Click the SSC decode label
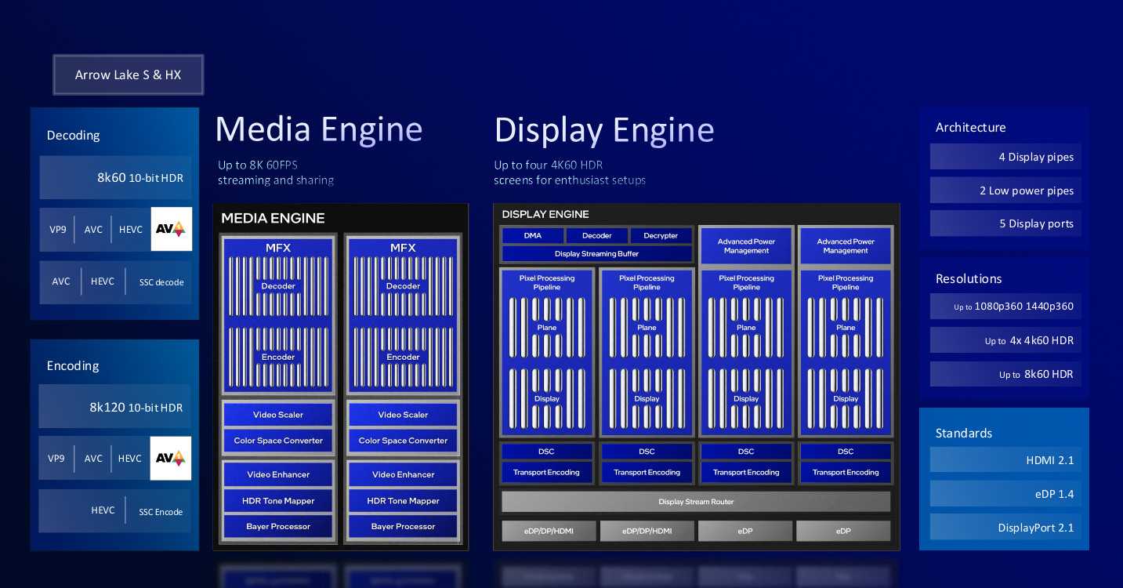Viewport: 1123px width, 588px height. point(161,282)
